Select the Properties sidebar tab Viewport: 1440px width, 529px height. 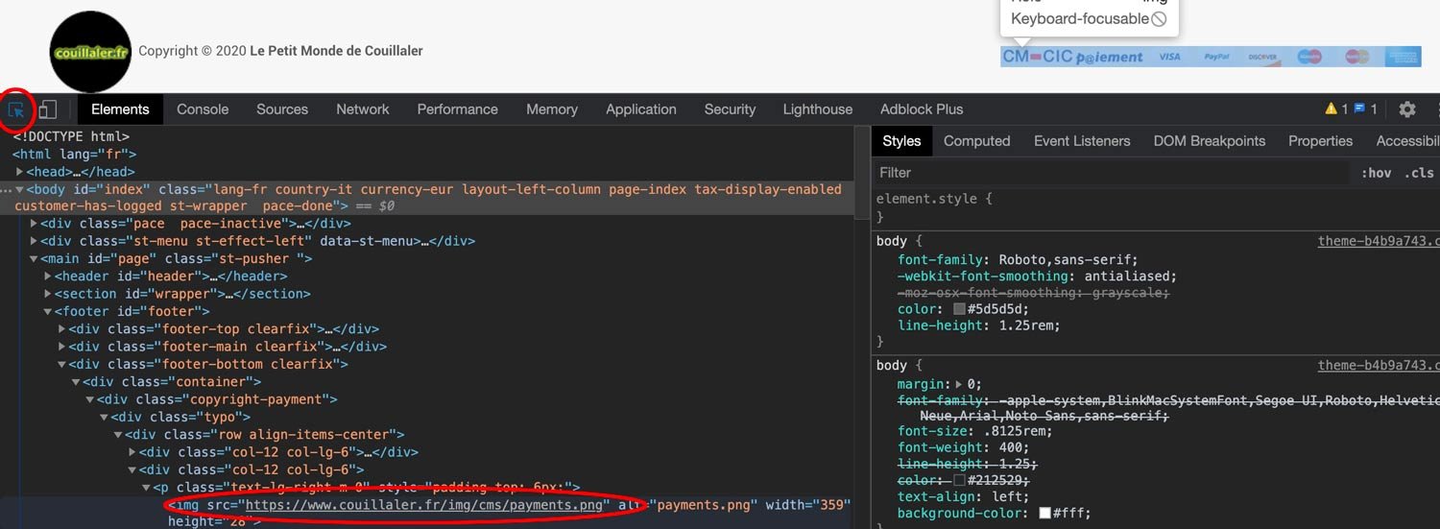coord(1321,141)
